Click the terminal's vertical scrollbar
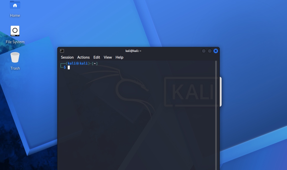The height and width of the screenshot is (170, 287). point(216,115)
